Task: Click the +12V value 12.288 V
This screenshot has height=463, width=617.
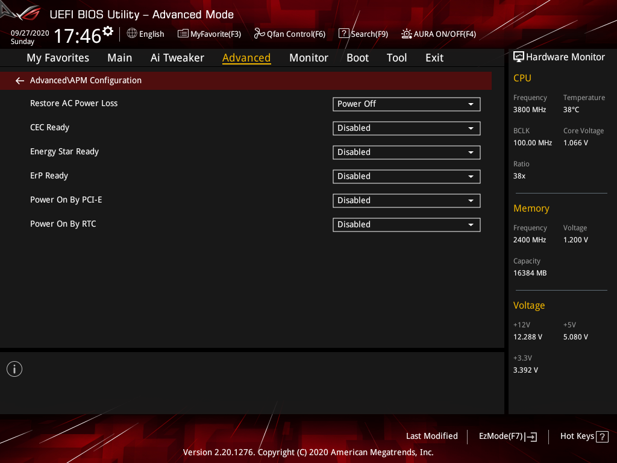Action: point(528,337)
